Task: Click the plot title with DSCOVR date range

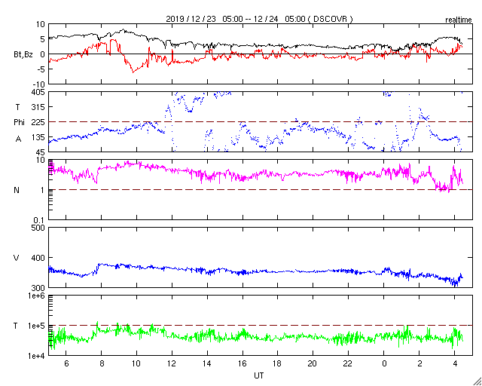Action: tap(259, 19)
